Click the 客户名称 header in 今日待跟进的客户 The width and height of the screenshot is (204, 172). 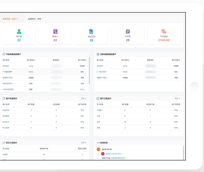point(6,60)
